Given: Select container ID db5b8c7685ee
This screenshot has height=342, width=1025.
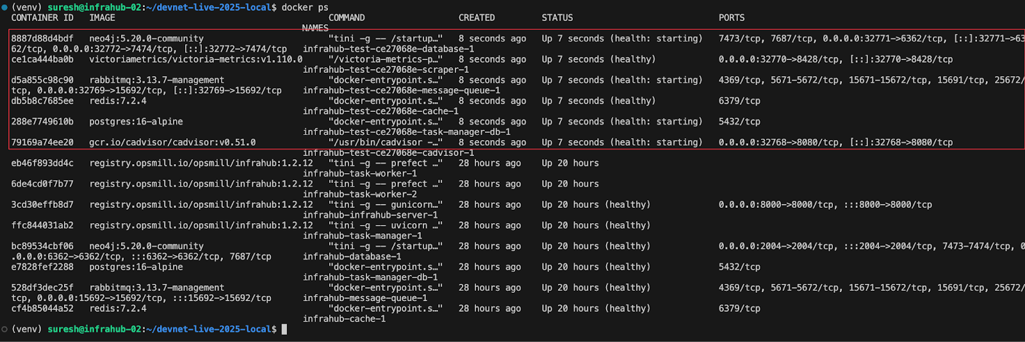Looking at the screenshot, I should pyautogui.click(x=42, y=101).
